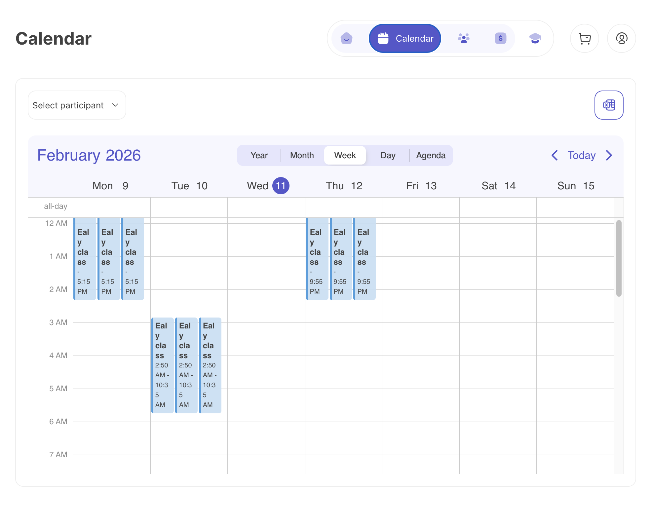Open the graduation cap courses icon
Image resolution: width=652 pixels, height=528 pixels.
pyautogui.click(x=535, y=38)
